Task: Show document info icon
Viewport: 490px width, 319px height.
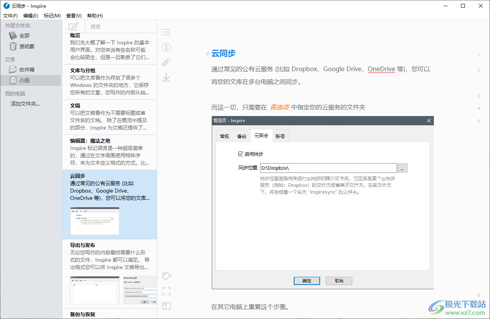Action: 166,47
